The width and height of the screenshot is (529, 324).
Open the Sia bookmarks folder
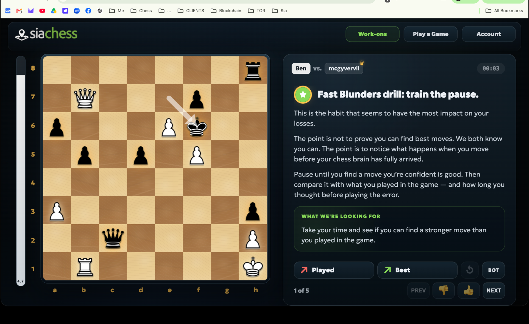tap(279, 11)
